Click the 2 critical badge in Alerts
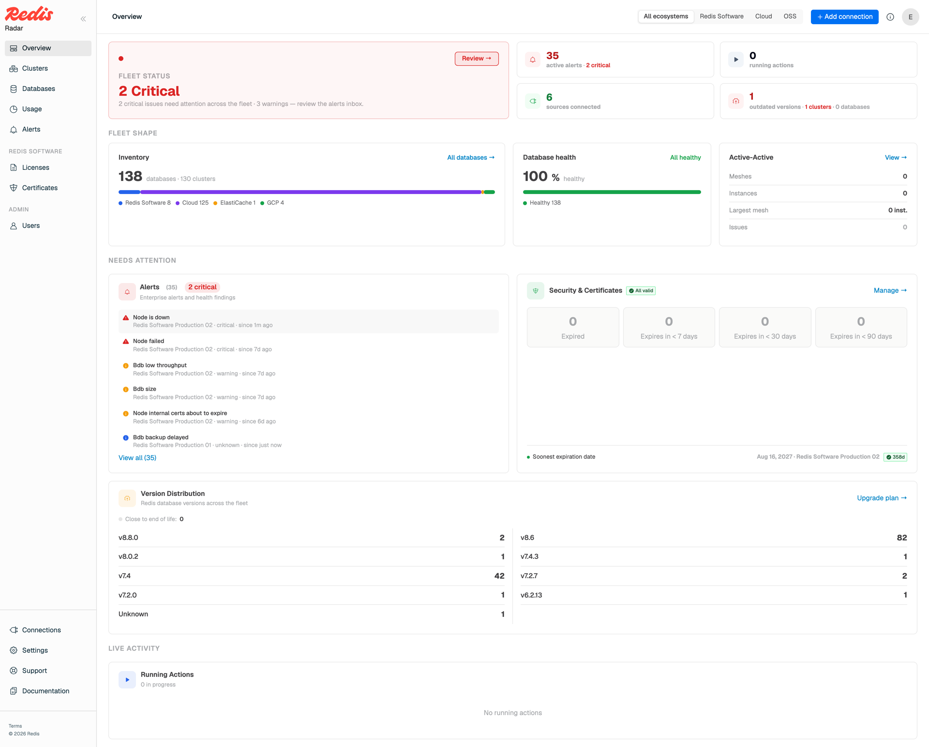 tap(202, 287)
